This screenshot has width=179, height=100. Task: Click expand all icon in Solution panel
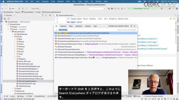click(43, 15)
